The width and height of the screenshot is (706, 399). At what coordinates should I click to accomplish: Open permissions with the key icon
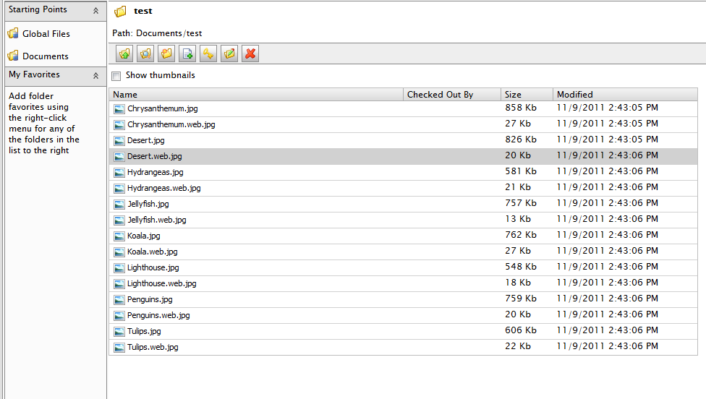point(208,53)
